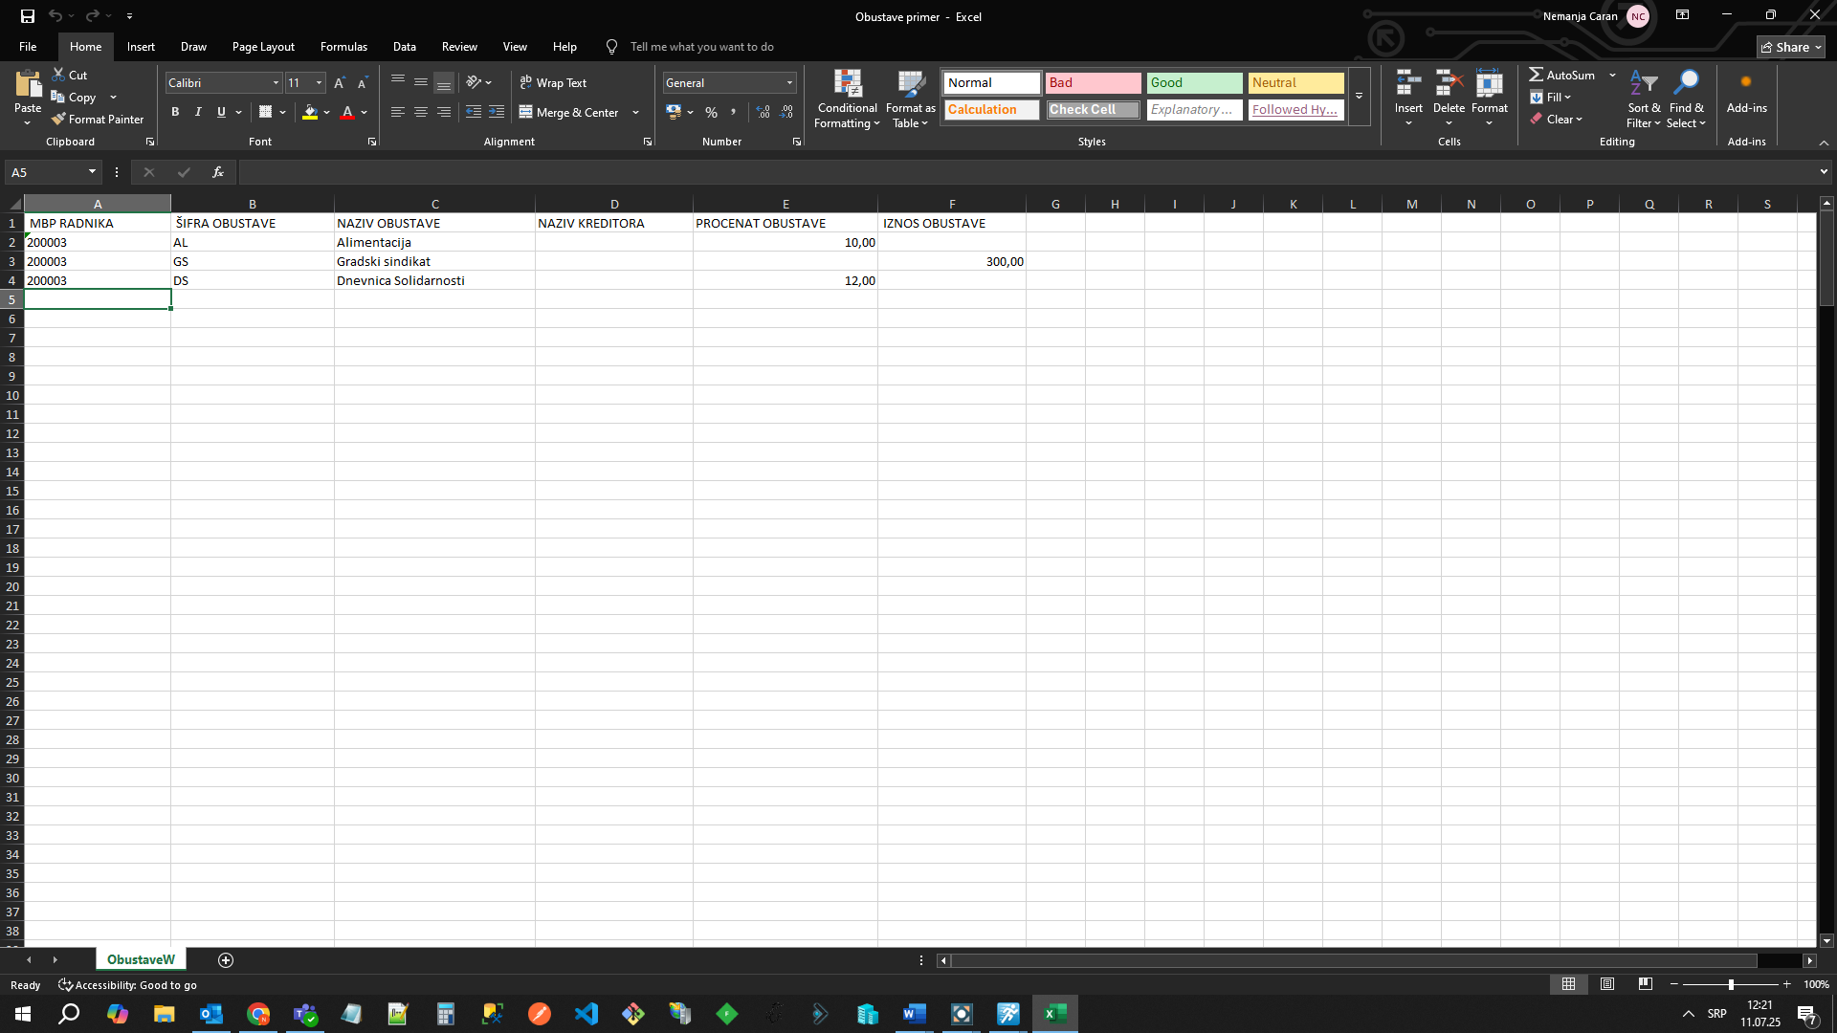This screenshot has width=1837, height=1033.
Task: Open Conditional Formatting menu
Action: click(848, 99)
